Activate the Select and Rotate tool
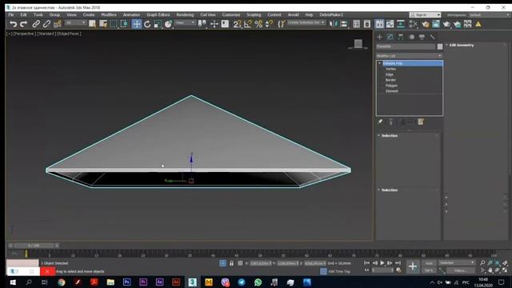The height and width of the screenshot is (288, 512). click(x=147, y=24)
